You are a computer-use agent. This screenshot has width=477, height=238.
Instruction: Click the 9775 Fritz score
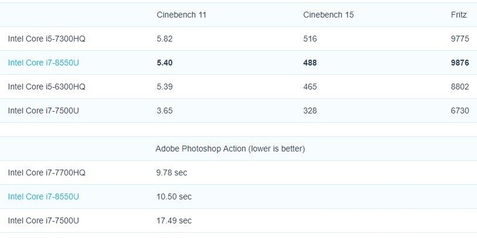tap(459, 39)
